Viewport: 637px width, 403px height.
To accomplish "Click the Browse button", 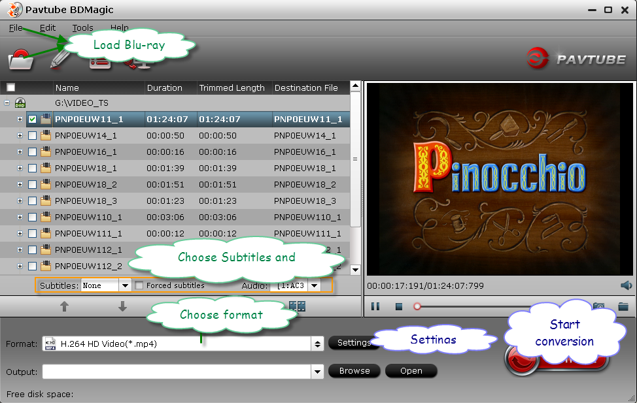I will (354, 370).
